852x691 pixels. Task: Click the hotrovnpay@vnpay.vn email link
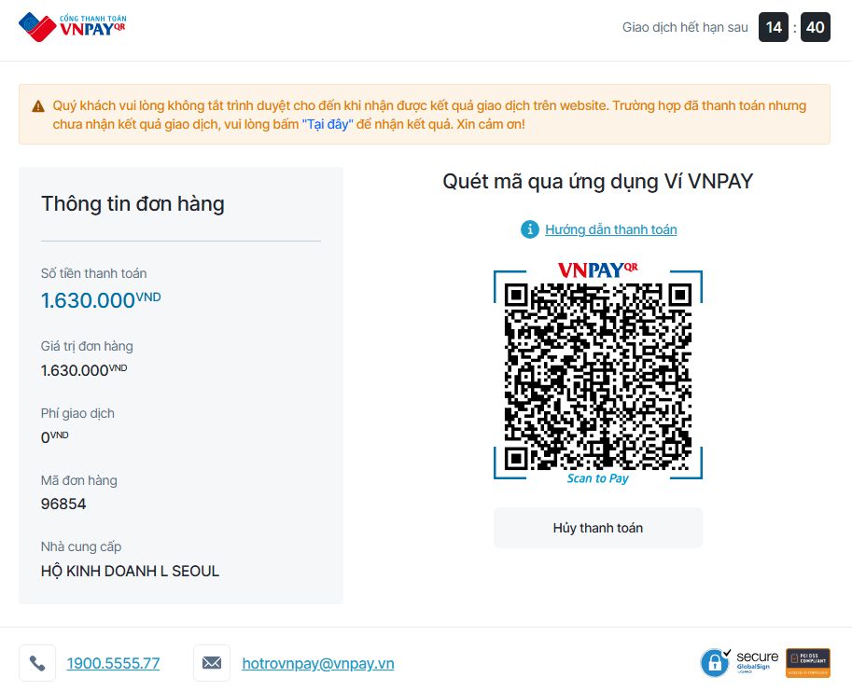click(317, 664)
